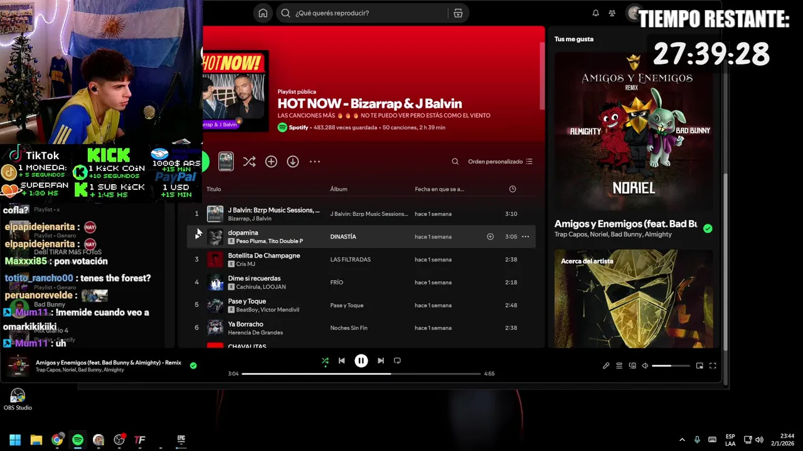Pause the current song

(361, 361)
